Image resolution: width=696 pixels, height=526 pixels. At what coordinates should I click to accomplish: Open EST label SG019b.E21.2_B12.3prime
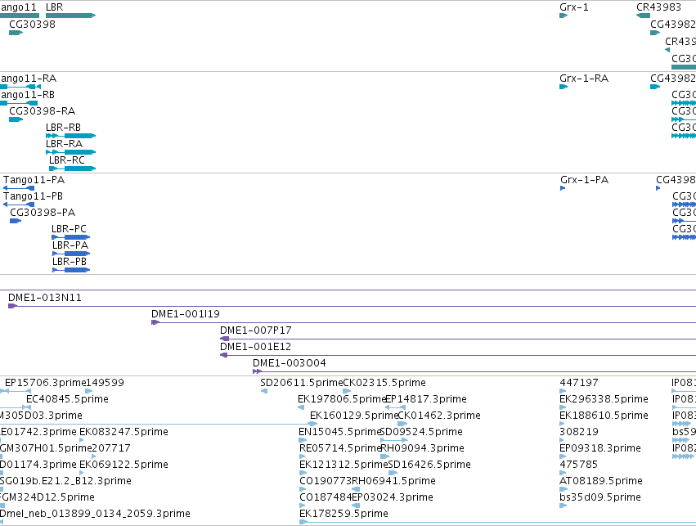pyautogui.click(x=65, y=481)
